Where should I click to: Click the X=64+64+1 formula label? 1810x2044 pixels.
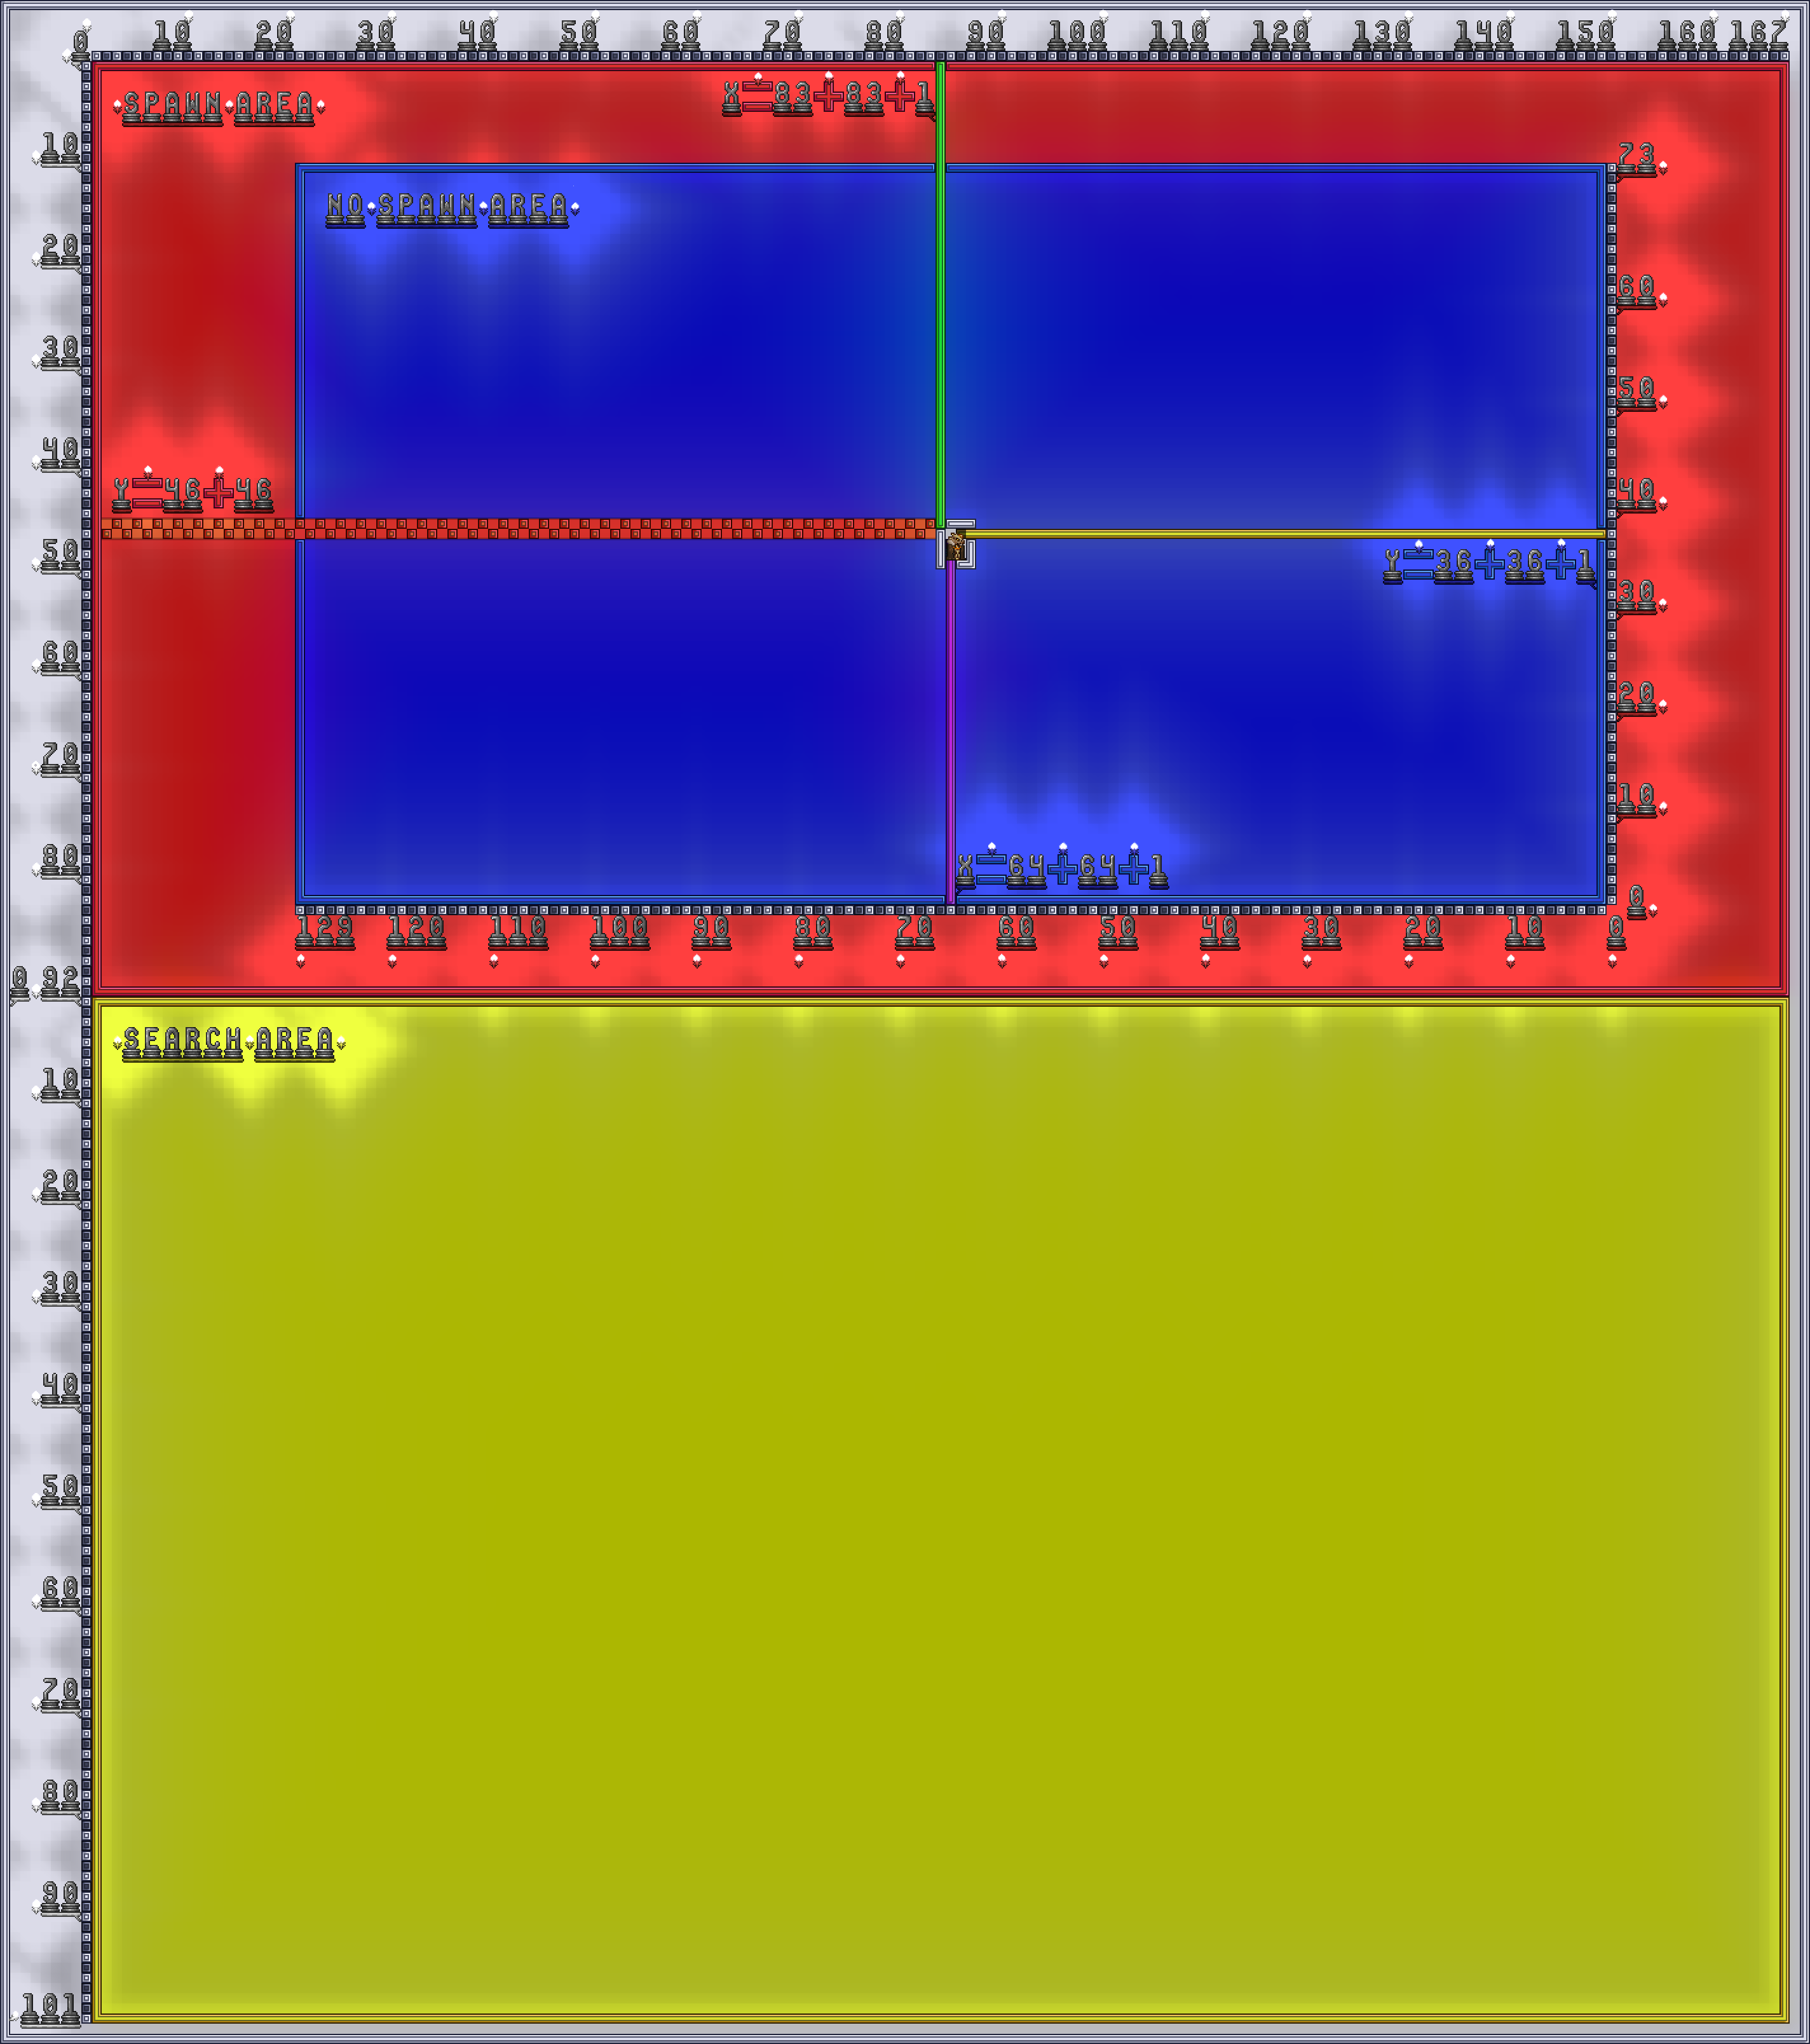click(x=1061, y=867)
